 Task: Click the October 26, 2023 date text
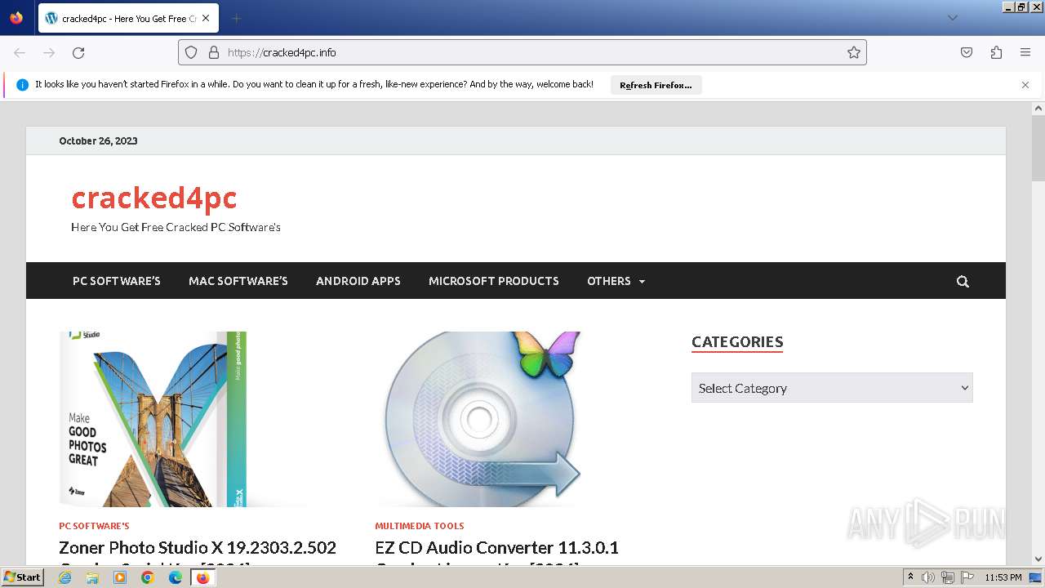point(98,140)
